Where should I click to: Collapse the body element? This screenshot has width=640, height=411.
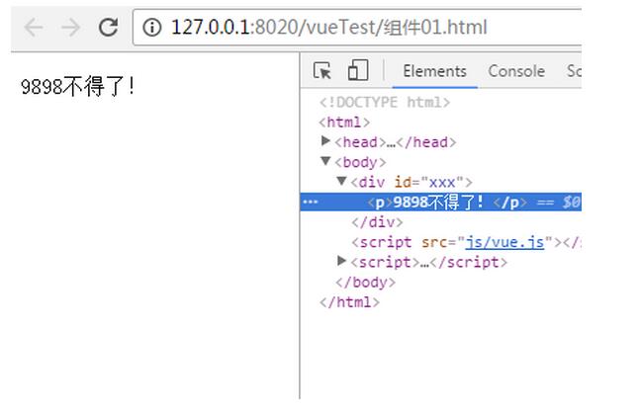pyautogui.click(x=325, y=162)
